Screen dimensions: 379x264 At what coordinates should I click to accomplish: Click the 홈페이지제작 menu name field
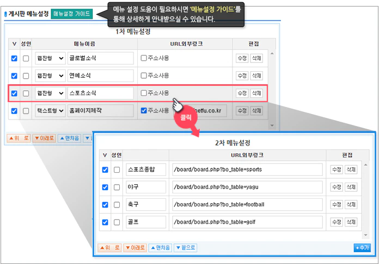point(101,111)
